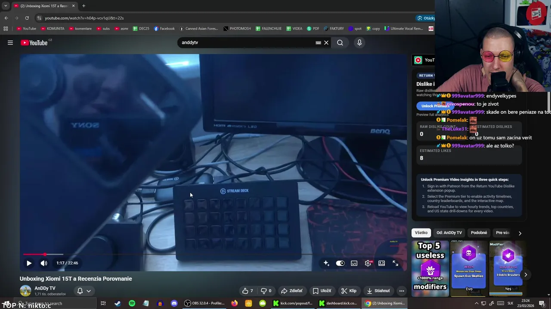This screenshot has width=551, height=309.
Task: Open a new browser tab
Action: (x=84, y=6)
